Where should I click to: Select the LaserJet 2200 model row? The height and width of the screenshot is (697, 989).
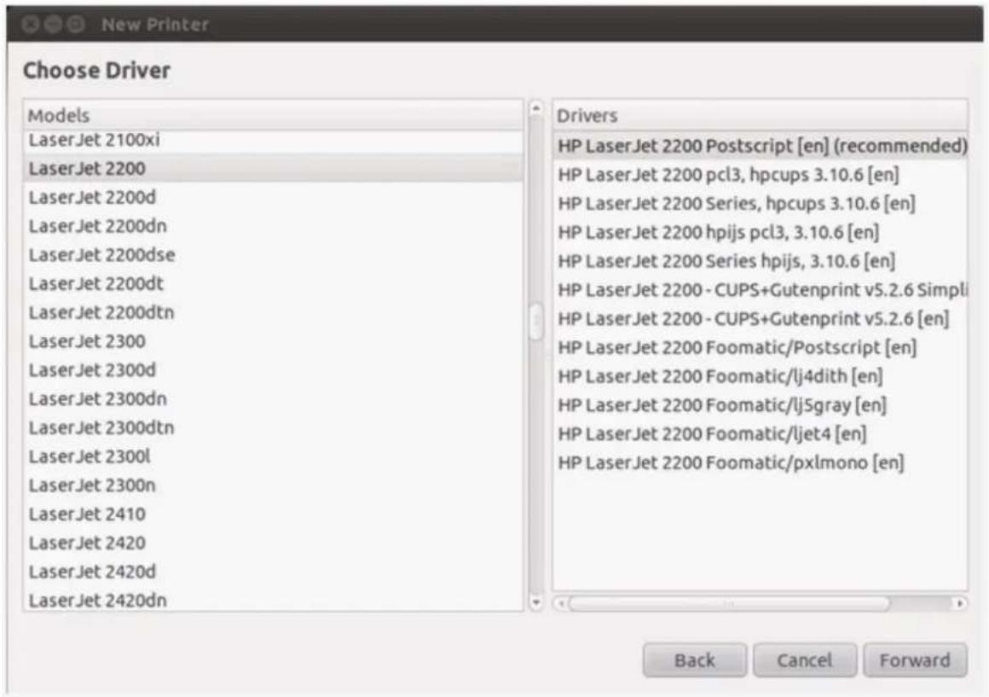pos(273,169)
